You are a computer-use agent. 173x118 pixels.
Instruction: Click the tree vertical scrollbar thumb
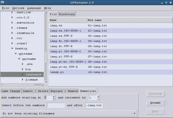point(46,58)
